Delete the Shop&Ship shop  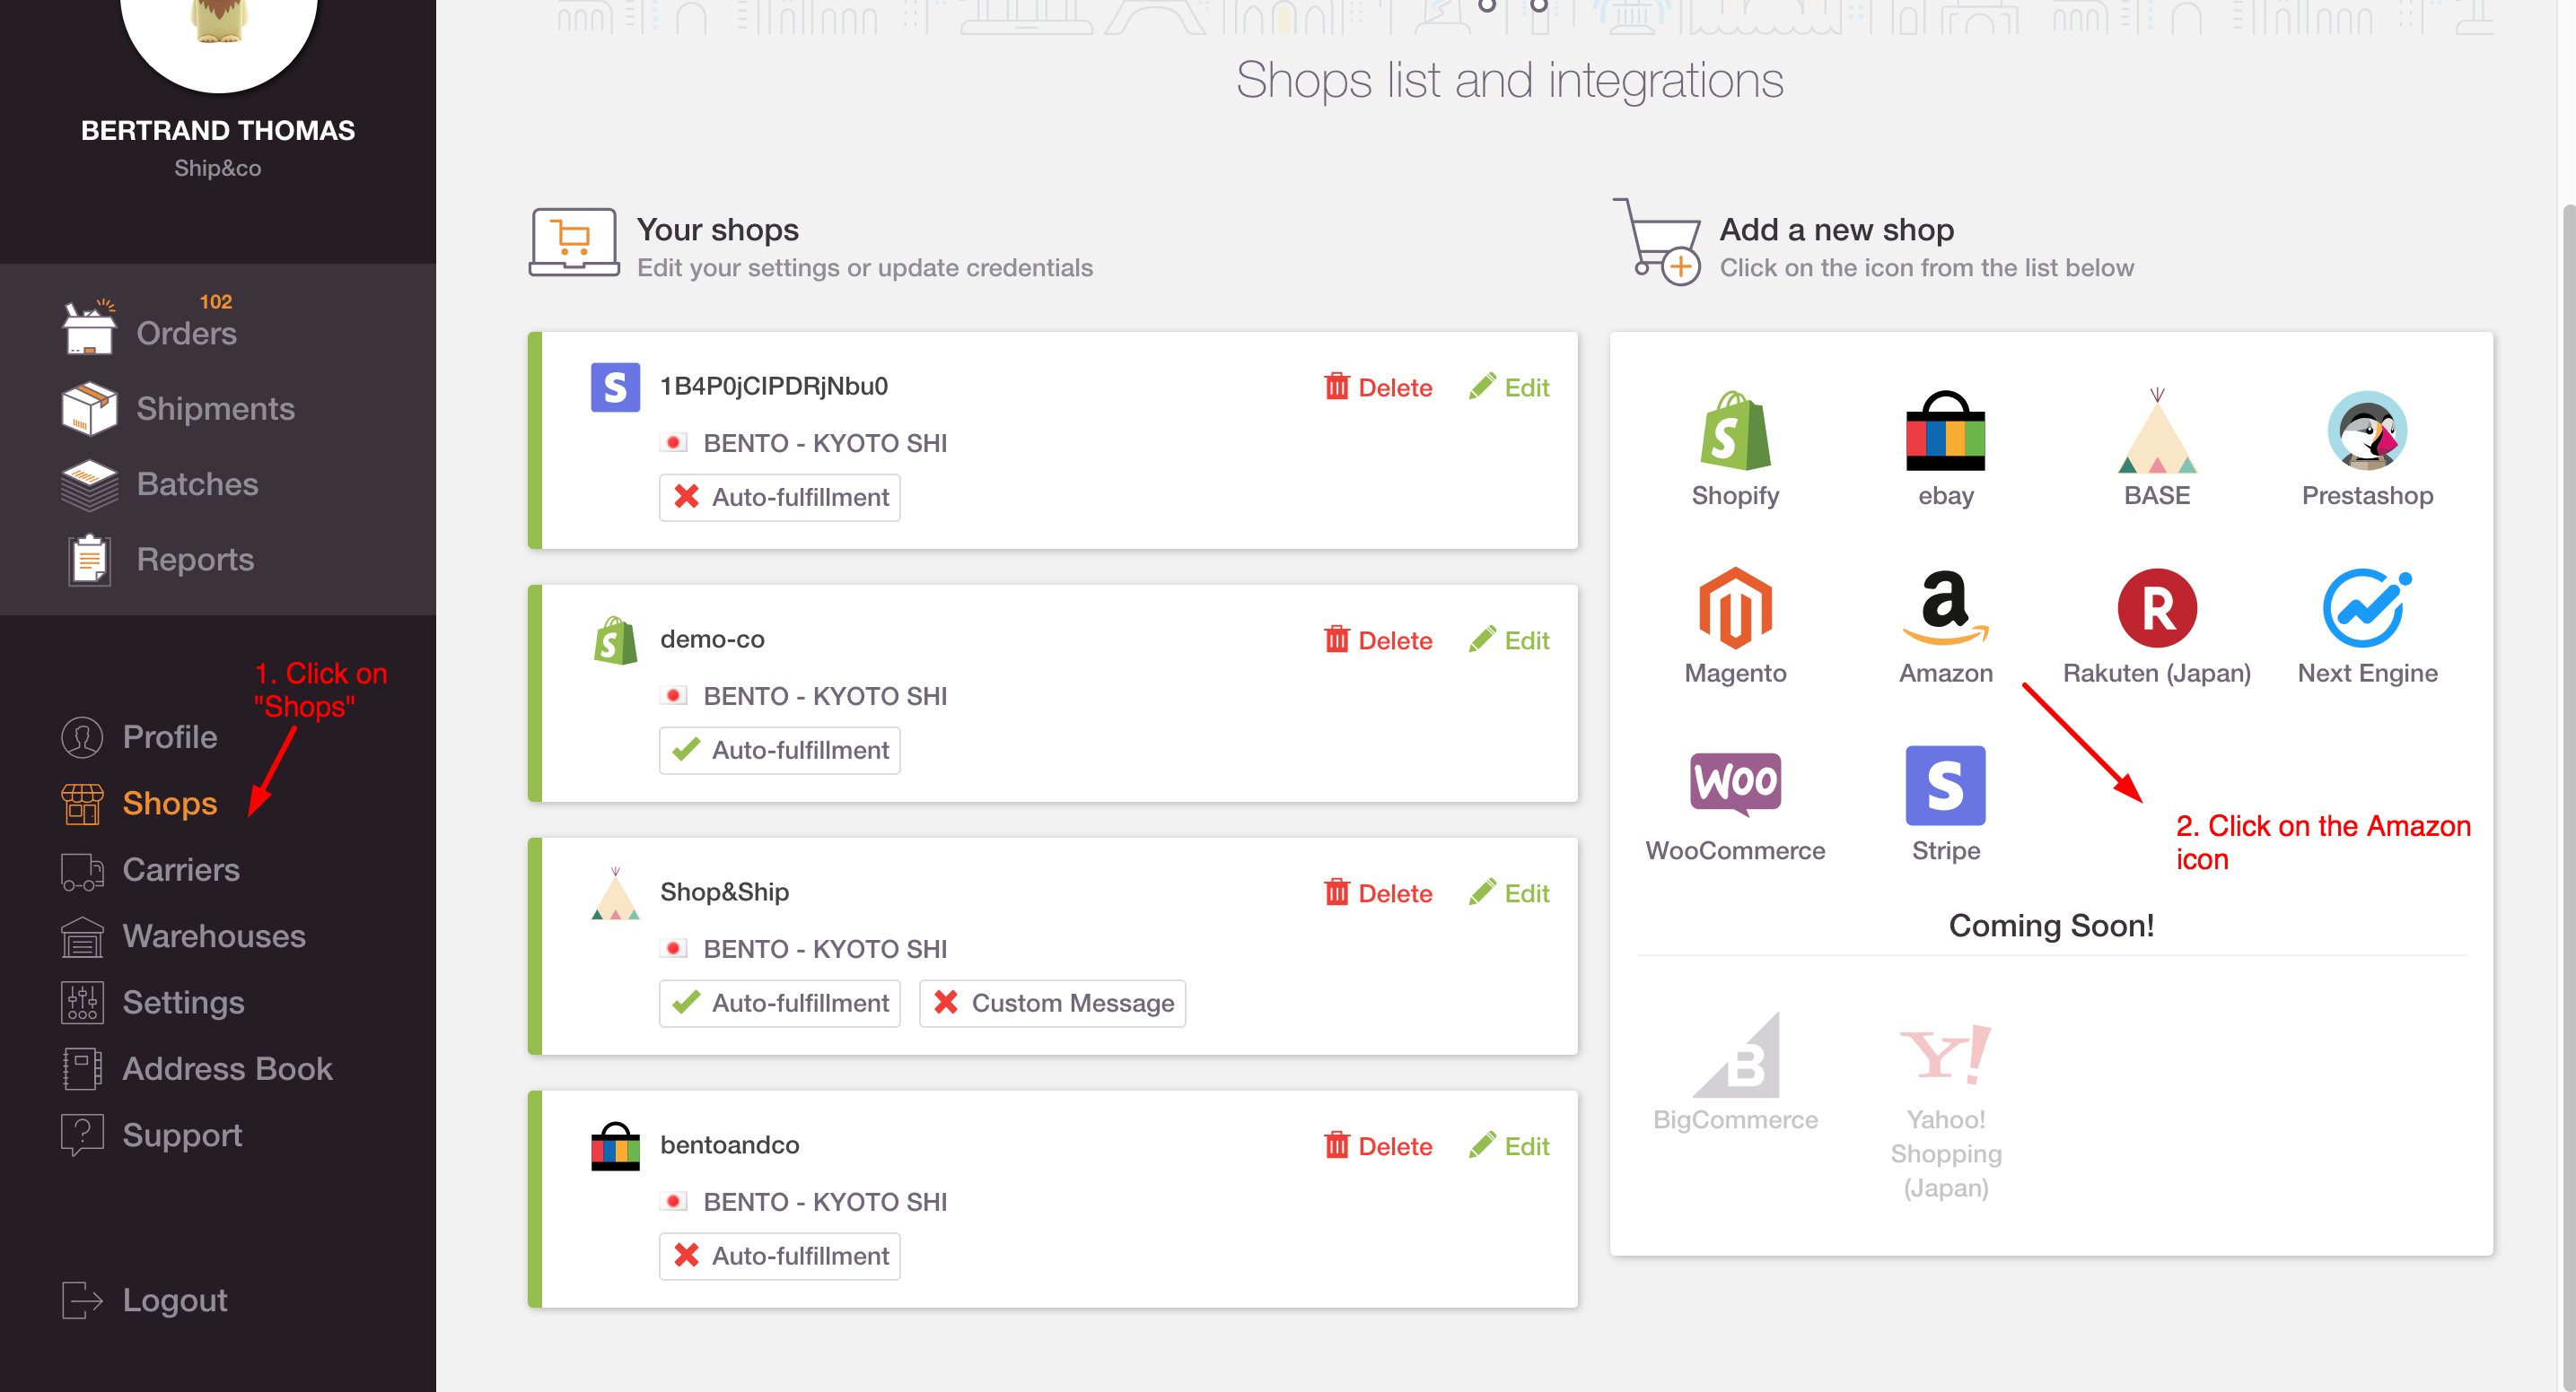[1378, 892]
